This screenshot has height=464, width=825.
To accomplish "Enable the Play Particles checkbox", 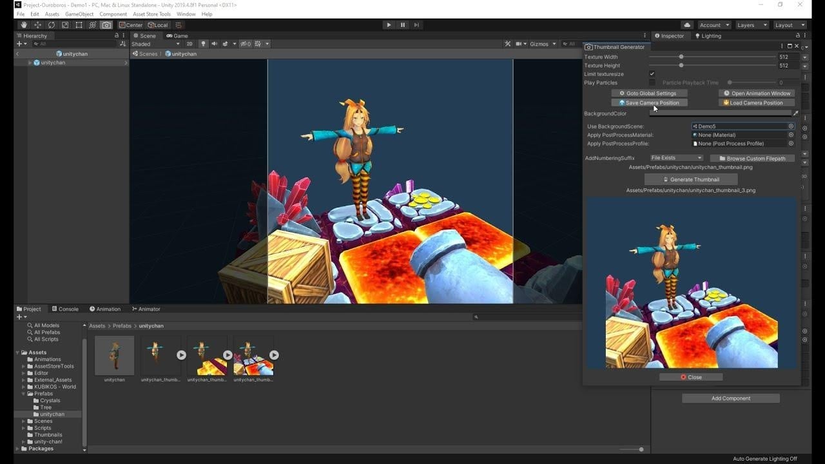I will tap(652, 82).
